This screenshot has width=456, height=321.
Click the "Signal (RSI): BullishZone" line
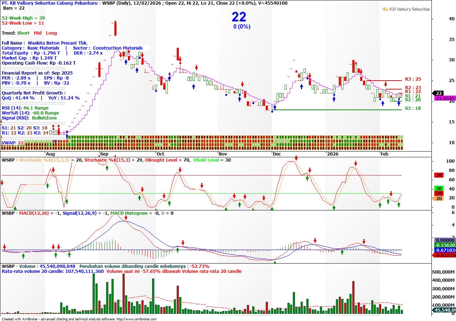tap(29, 118)
